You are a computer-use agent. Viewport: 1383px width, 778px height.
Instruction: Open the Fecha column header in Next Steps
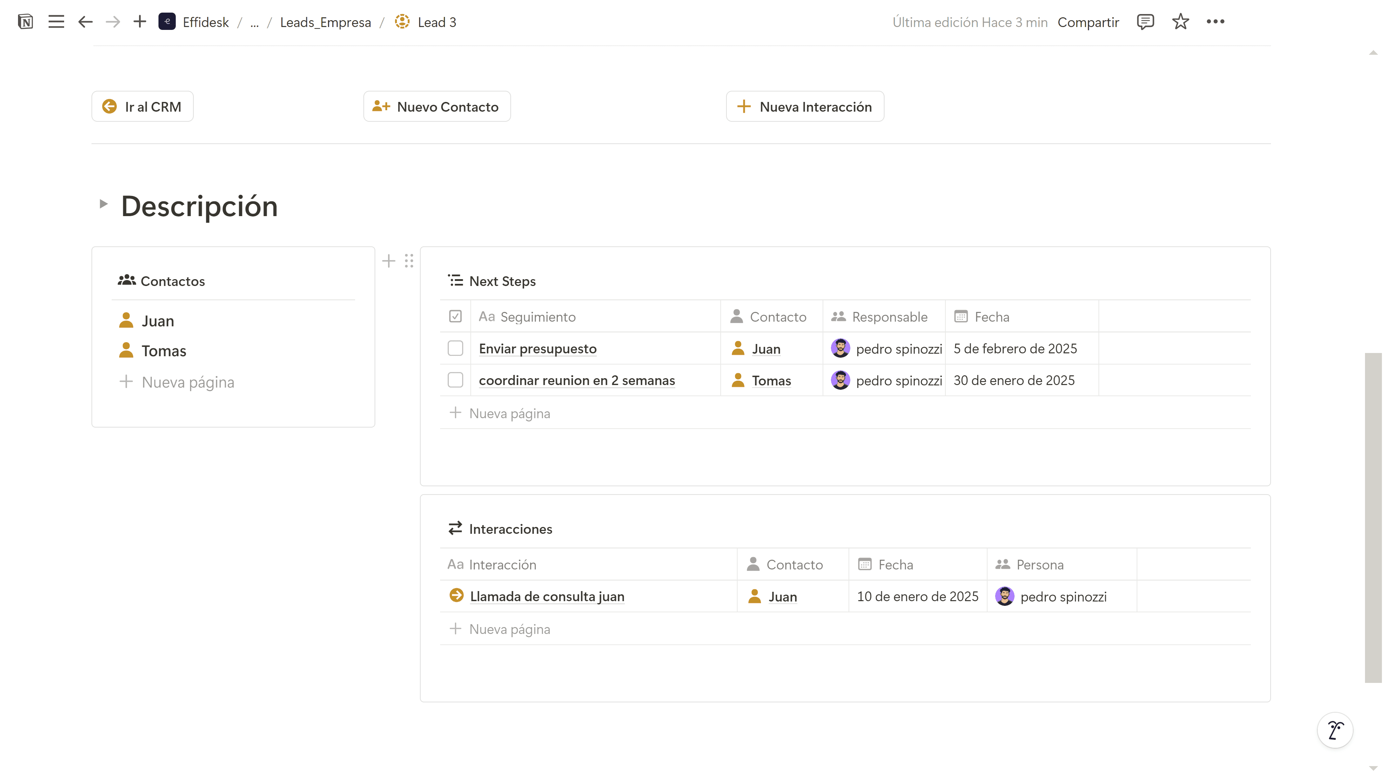coord(991,317)
